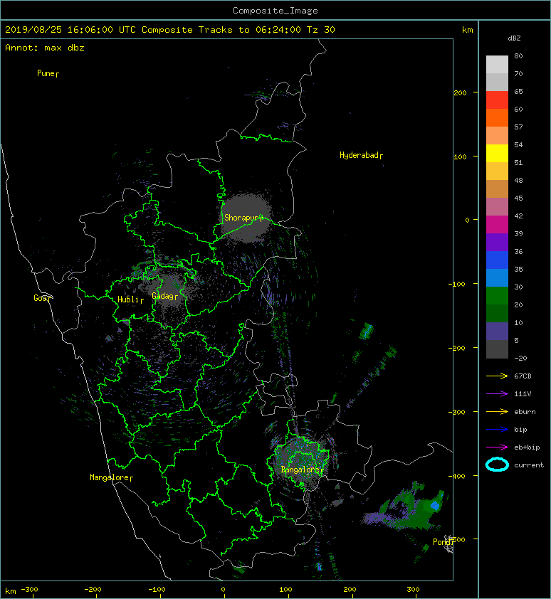
Task: Click the Composite_Image title text
Action: (275, 11)
